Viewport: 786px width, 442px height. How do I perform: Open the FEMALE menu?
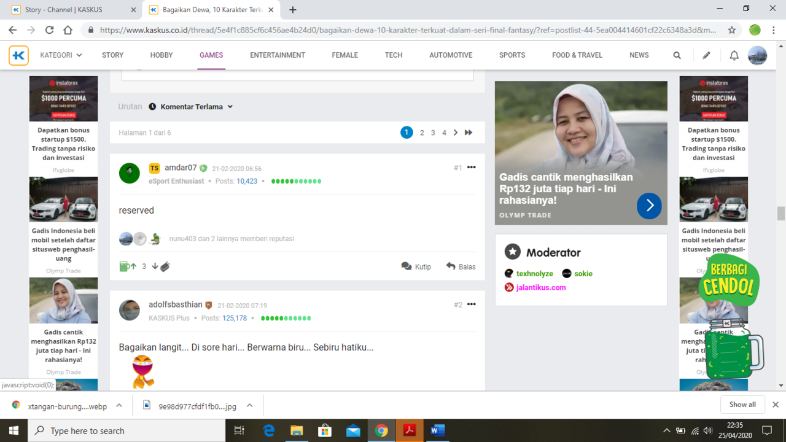(345, 55)
